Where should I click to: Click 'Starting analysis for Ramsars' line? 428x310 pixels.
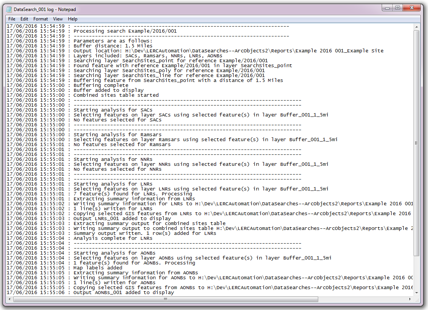(x=84, y=134)
